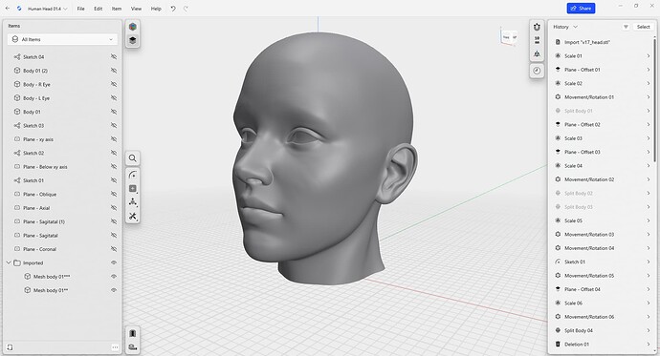Click the History panel scrollbar

click(654, 100)
